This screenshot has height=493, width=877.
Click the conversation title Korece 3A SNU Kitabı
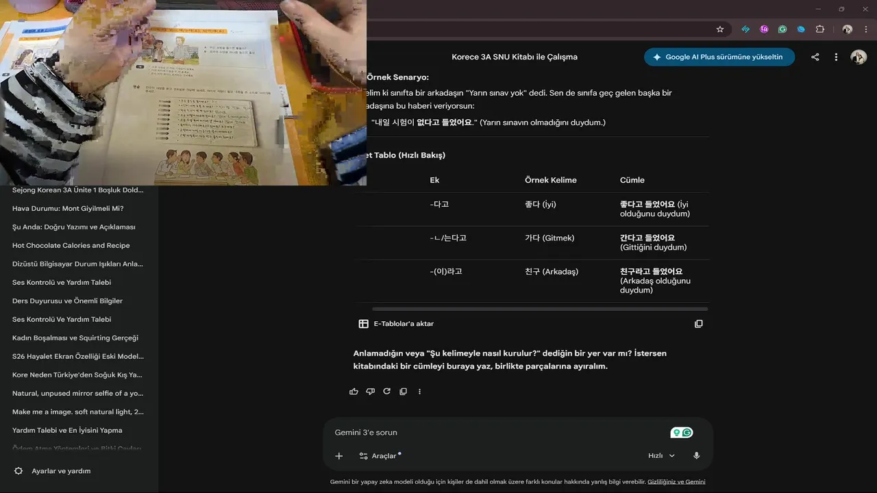(515, 57)
